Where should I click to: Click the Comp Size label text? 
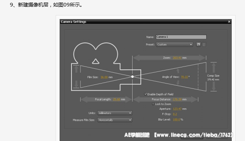pos(213,76)
